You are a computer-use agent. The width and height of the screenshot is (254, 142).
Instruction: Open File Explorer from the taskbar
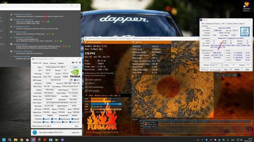coord(15,140)
